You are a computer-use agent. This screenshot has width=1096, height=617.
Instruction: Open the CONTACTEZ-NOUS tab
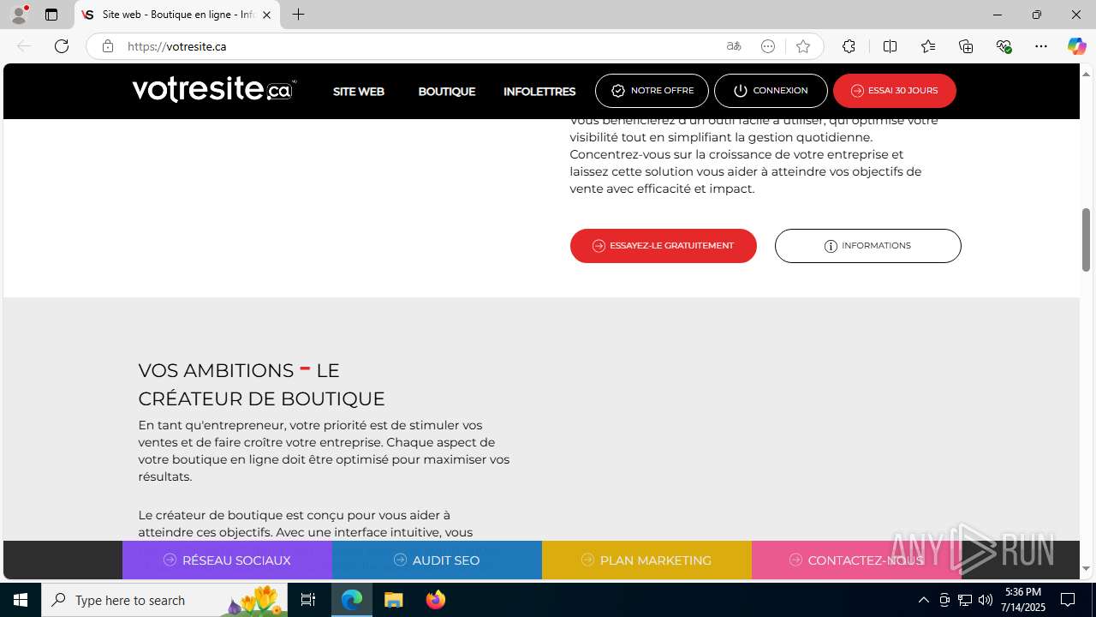pos(856,560)
